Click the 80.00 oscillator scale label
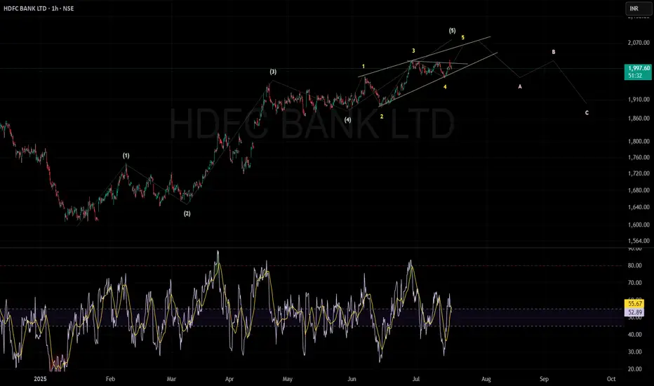Image resolution: width=654 pixels, height=386 pixels. coord(634,265)
